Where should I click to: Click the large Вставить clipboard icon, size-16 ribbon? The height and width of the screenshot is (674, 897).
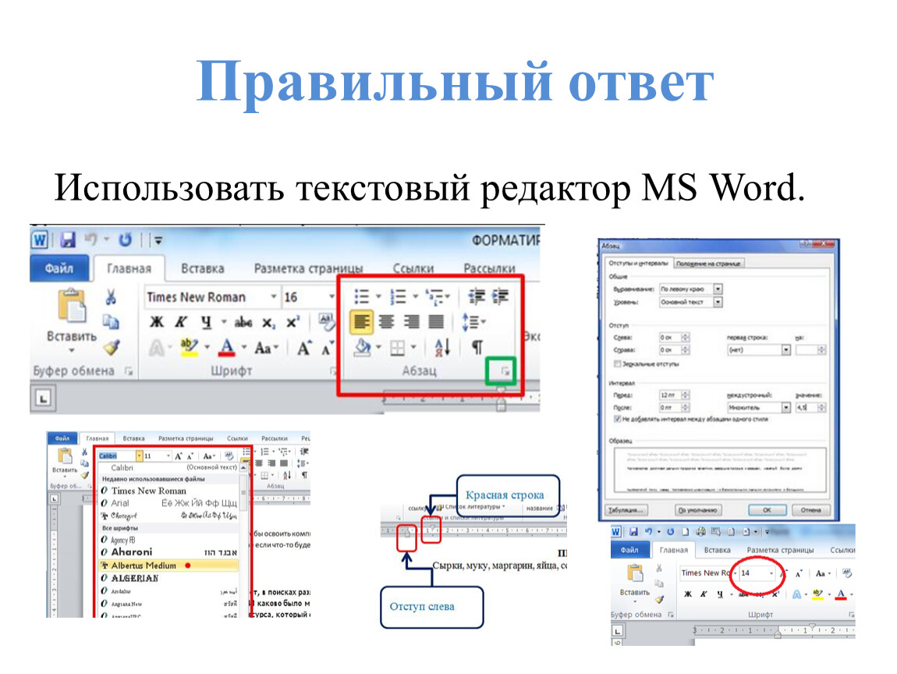pos(72,306)
